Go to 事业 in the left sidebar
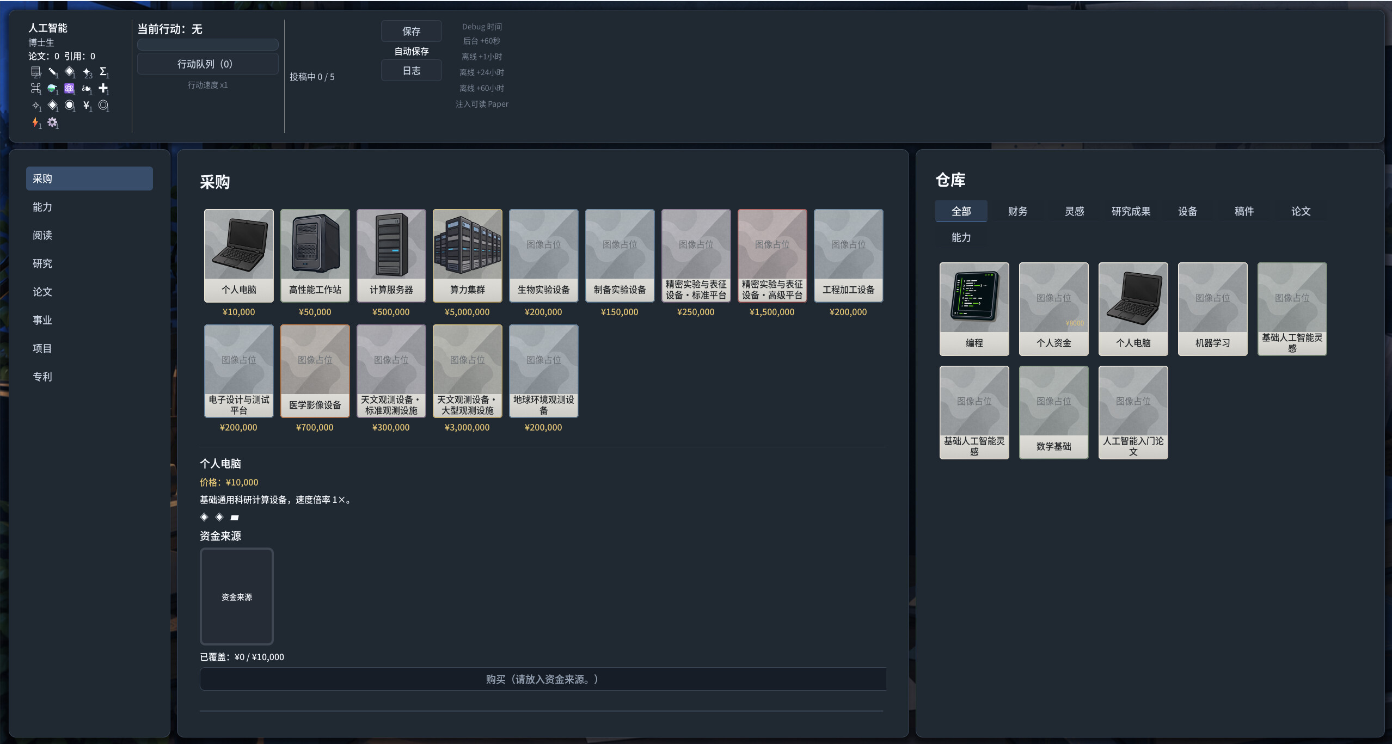The image size is (1392, 744). (89, 320)
